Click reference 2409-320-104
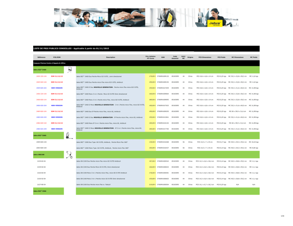 (41, 76)
